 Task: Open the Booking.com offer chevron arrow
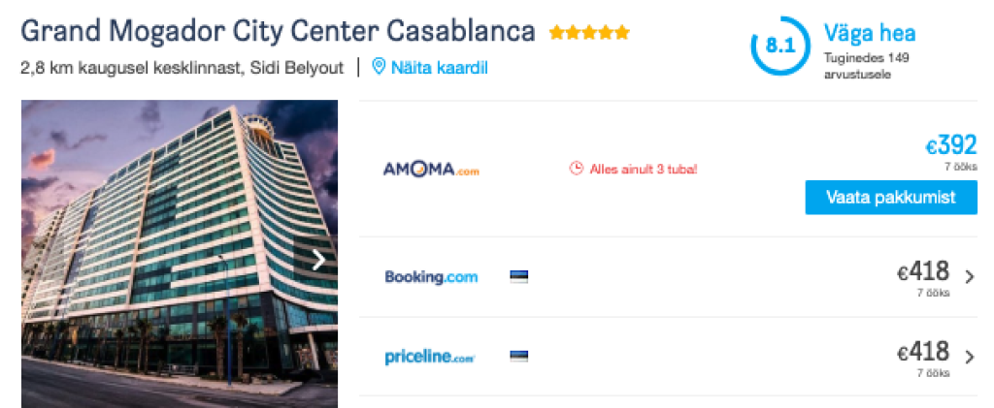(970, 277)
